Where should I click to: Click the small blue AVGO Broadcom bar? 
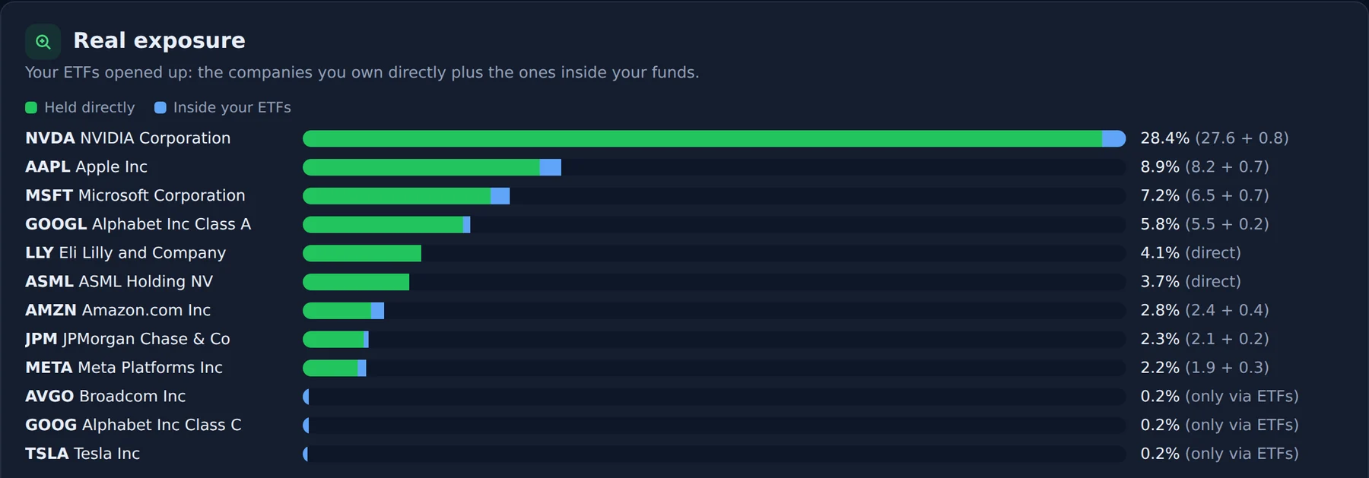306,397
